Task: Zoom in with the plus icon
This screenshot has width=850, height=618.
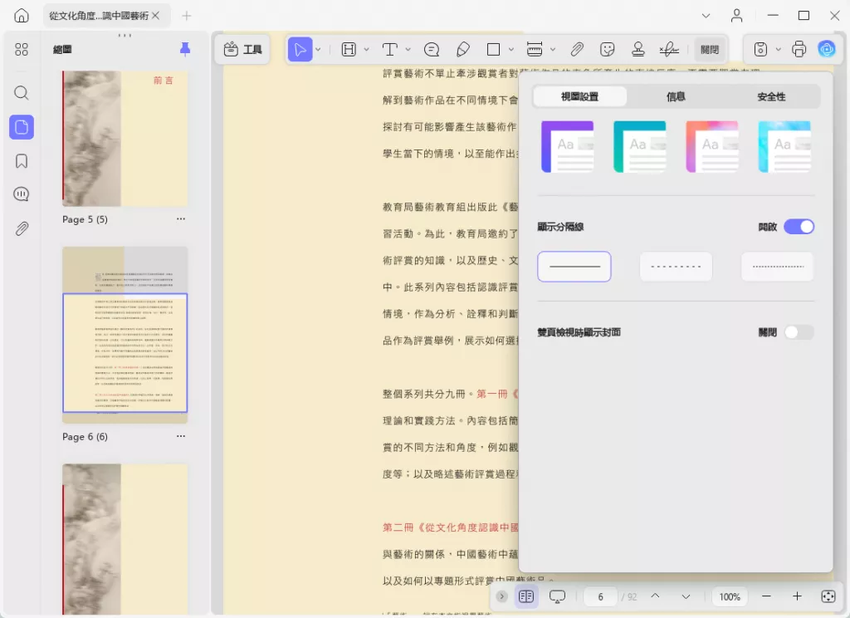Action: click(x=797, y=597)
